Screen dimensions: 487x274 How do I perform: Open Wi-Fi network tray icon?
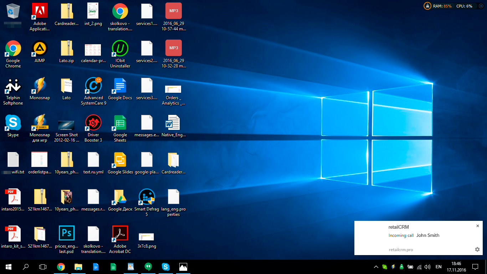(x=419, y=267)
